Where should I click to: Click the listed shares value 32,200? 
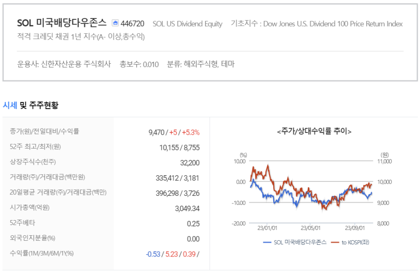pos(190,163)
